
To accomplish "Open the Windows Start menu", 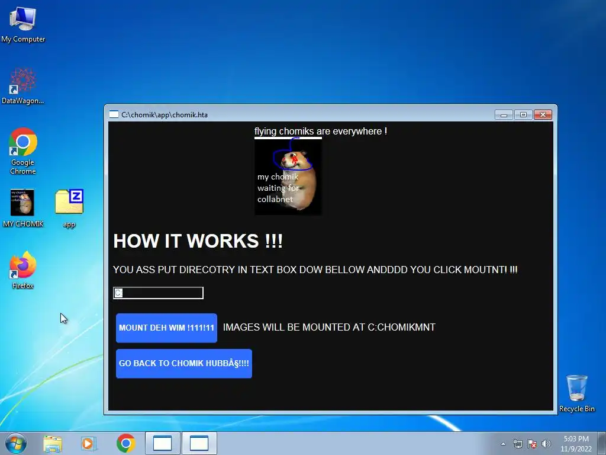I will tap(16, 443).
